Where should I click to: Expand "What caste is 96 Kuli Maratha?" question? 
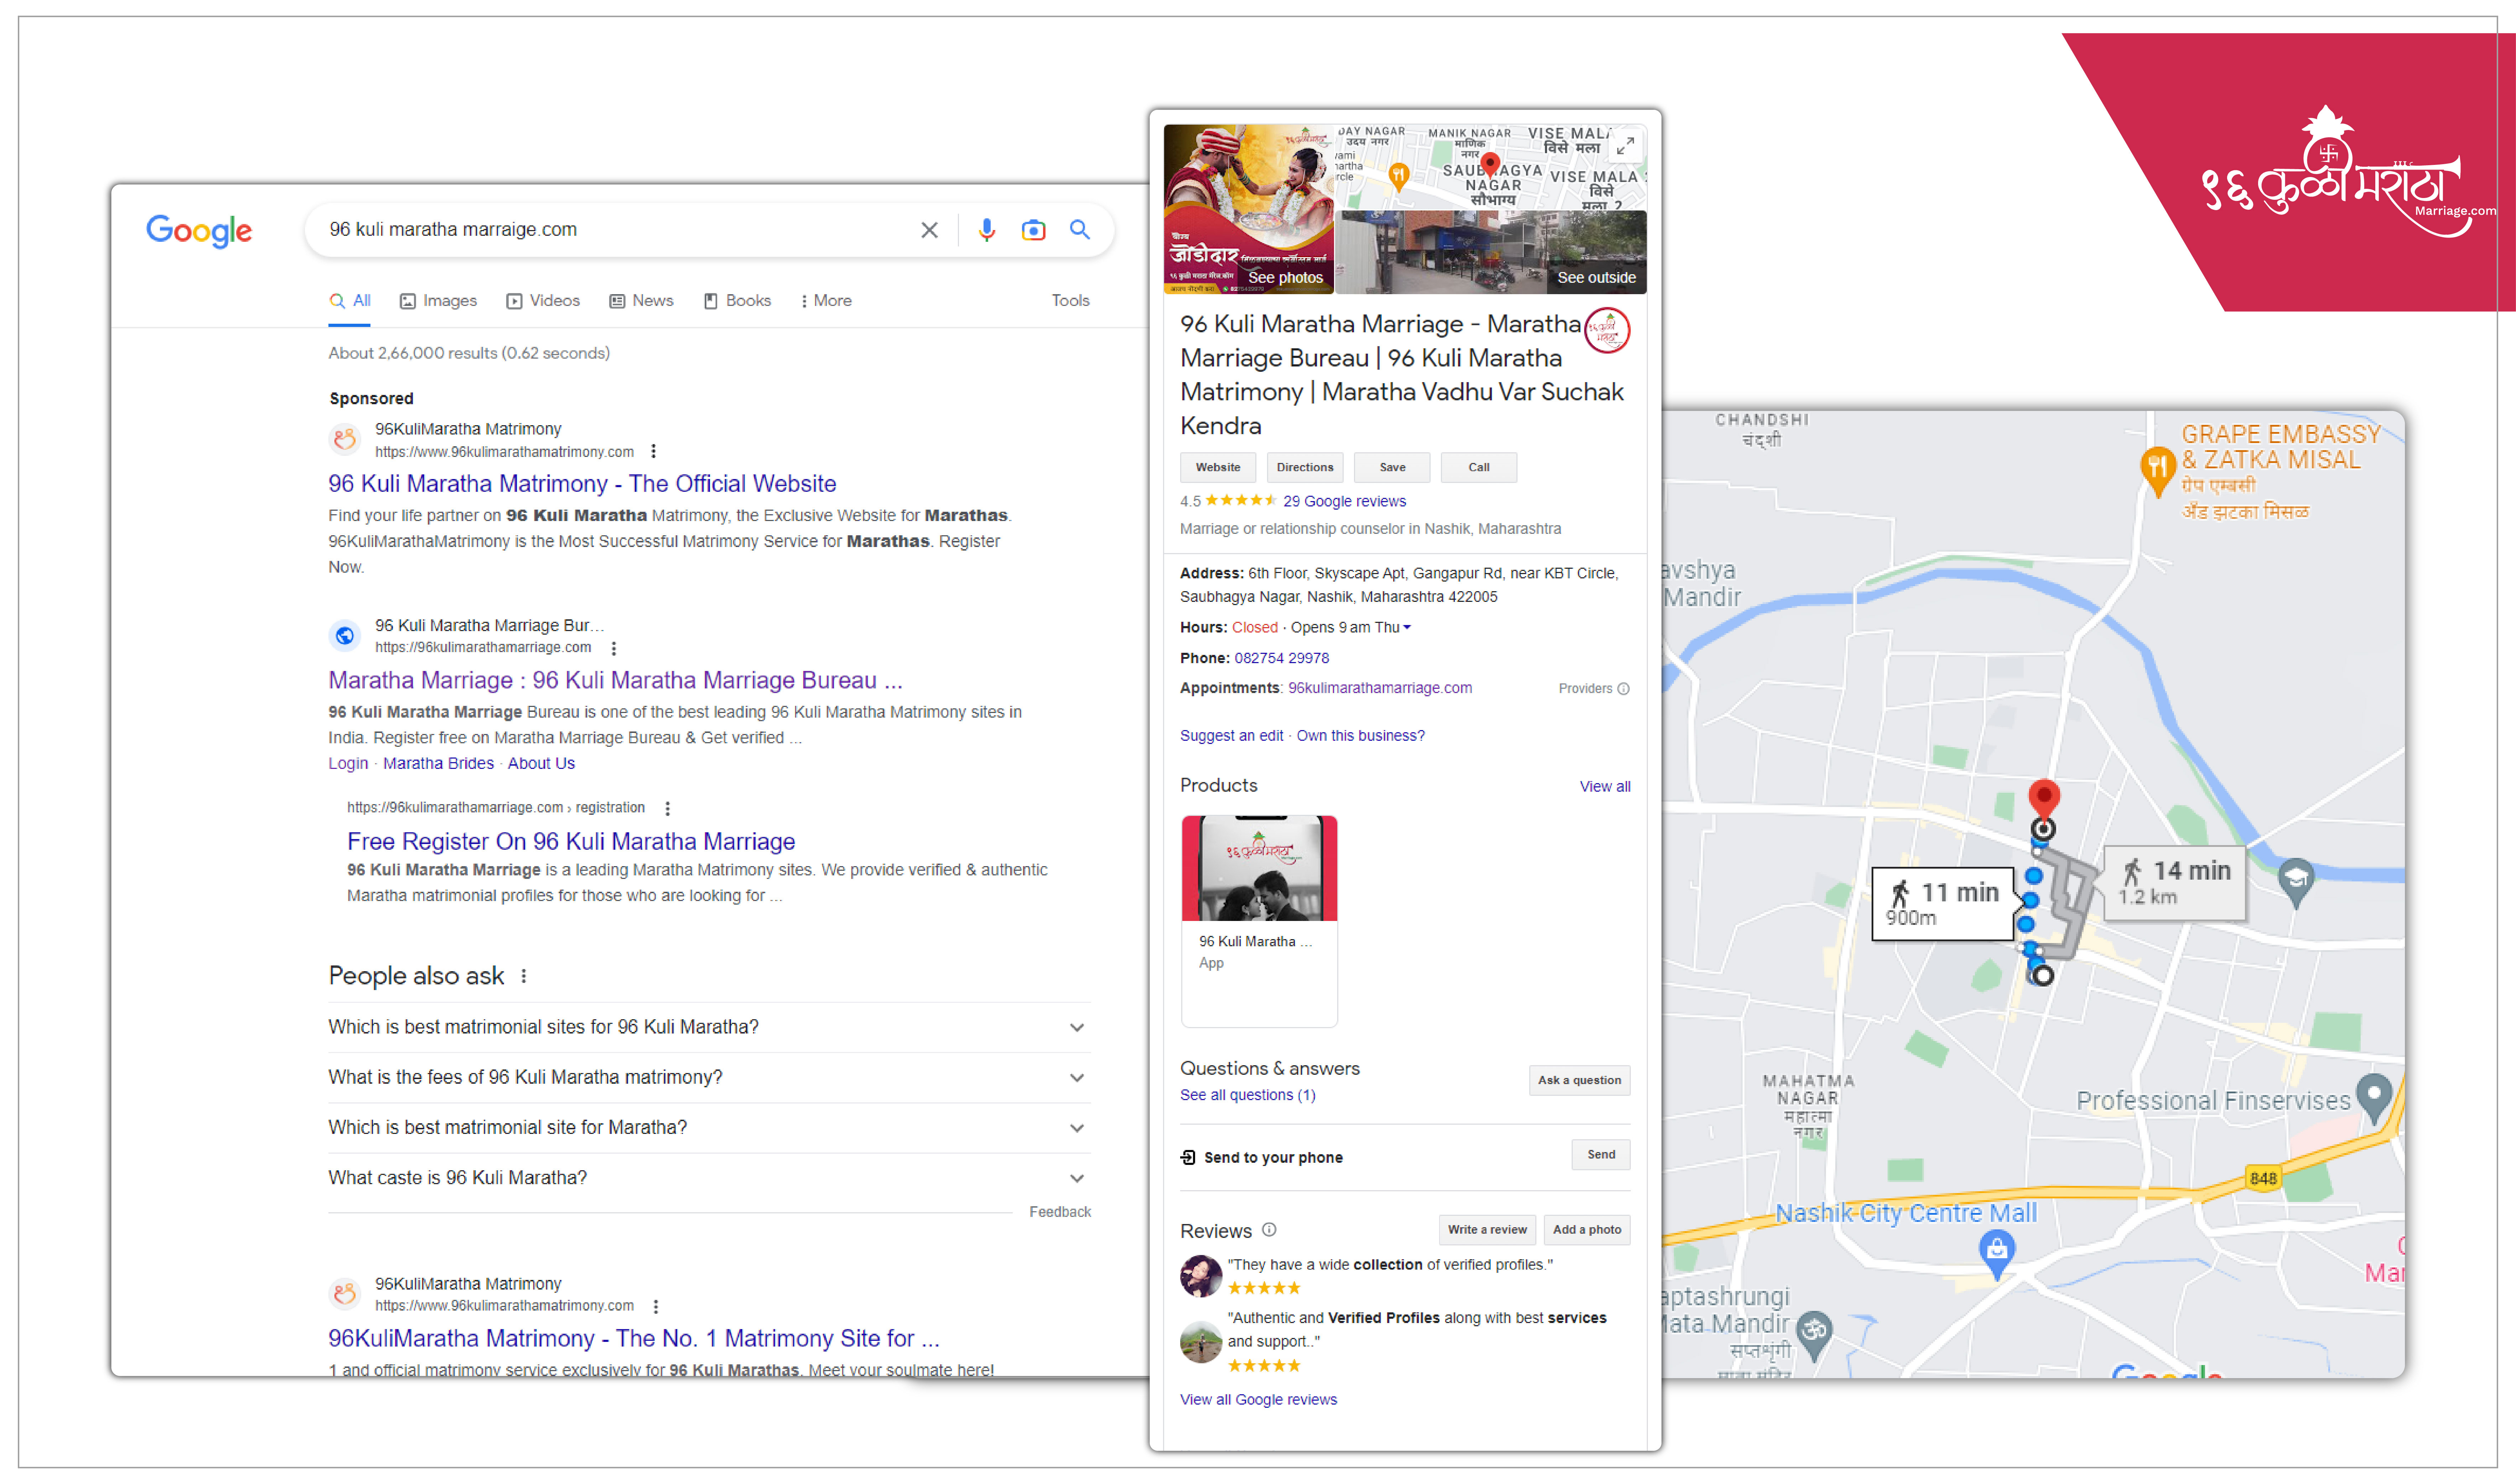tap(708, 1178)
